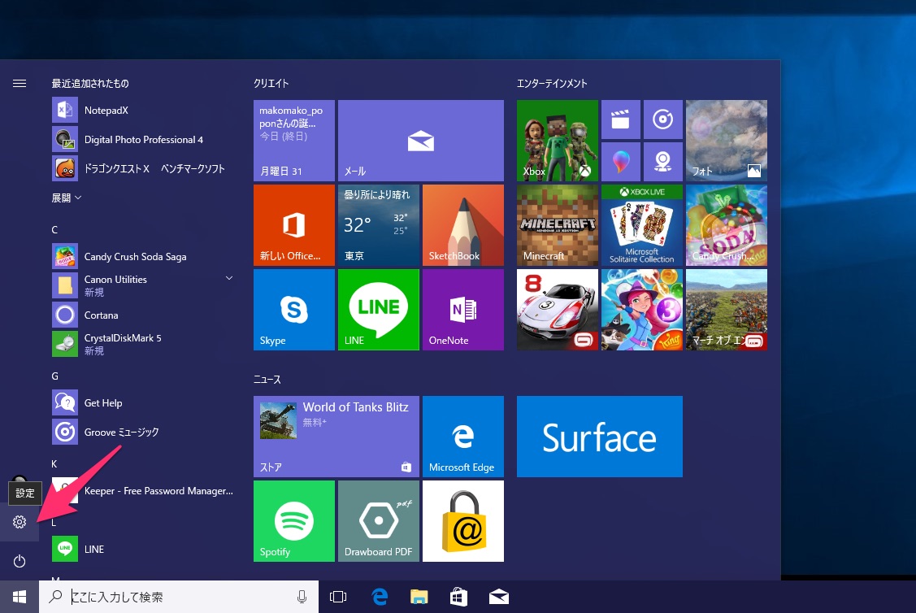Expand the 展開 recently added list
This screenshot has height=613, width=916.
(x=66, y=198)
